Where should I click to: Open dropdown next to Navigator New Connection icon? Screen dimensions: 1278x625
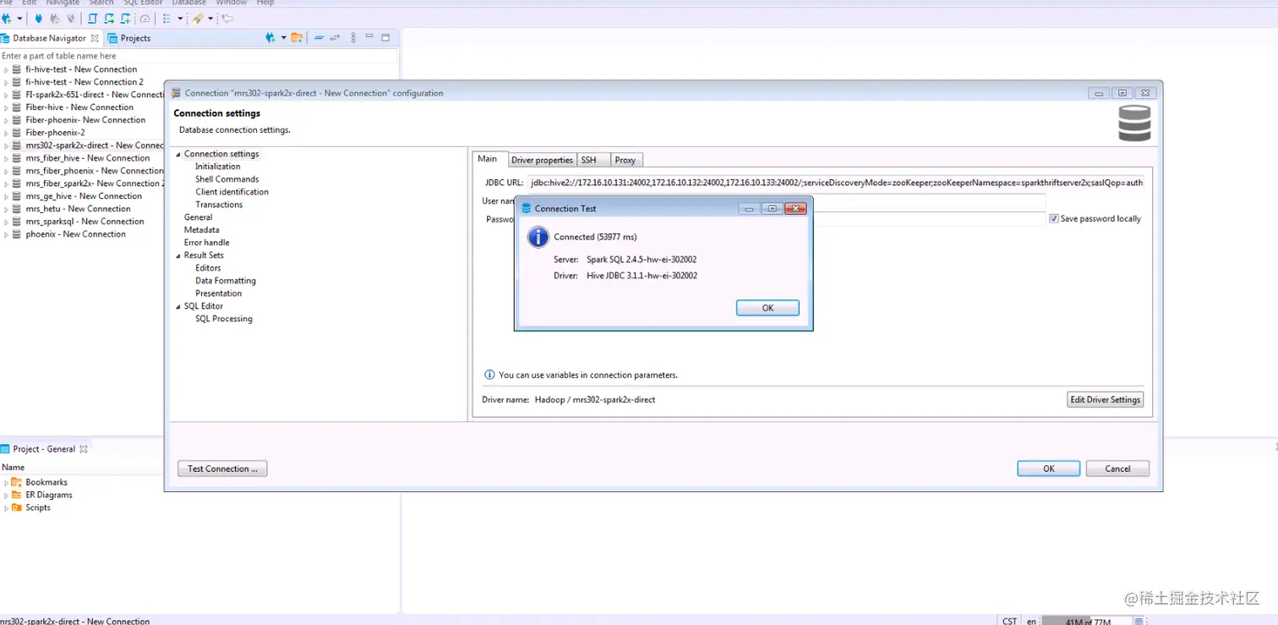(284, 38)
